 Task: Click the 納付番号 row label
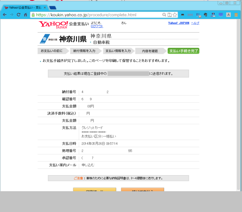tap(69, 92)
